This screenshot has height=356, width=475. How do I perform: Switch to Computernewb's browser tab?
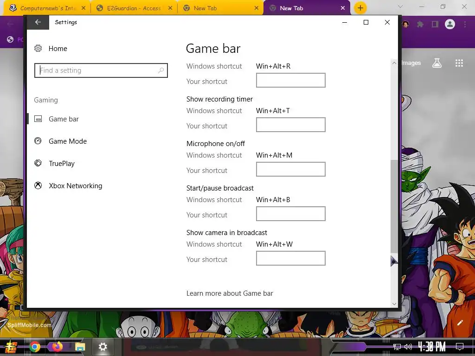[48, 8]
